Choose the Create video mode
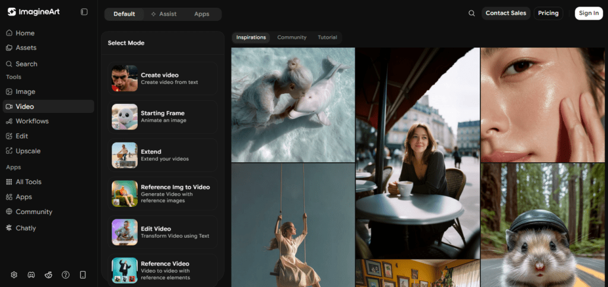Viewport: 608px width, 287px height. [163, 78]
